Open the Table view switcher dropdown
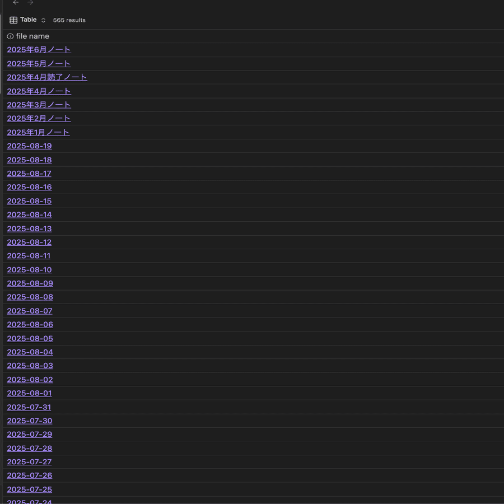 pos(43,20)
